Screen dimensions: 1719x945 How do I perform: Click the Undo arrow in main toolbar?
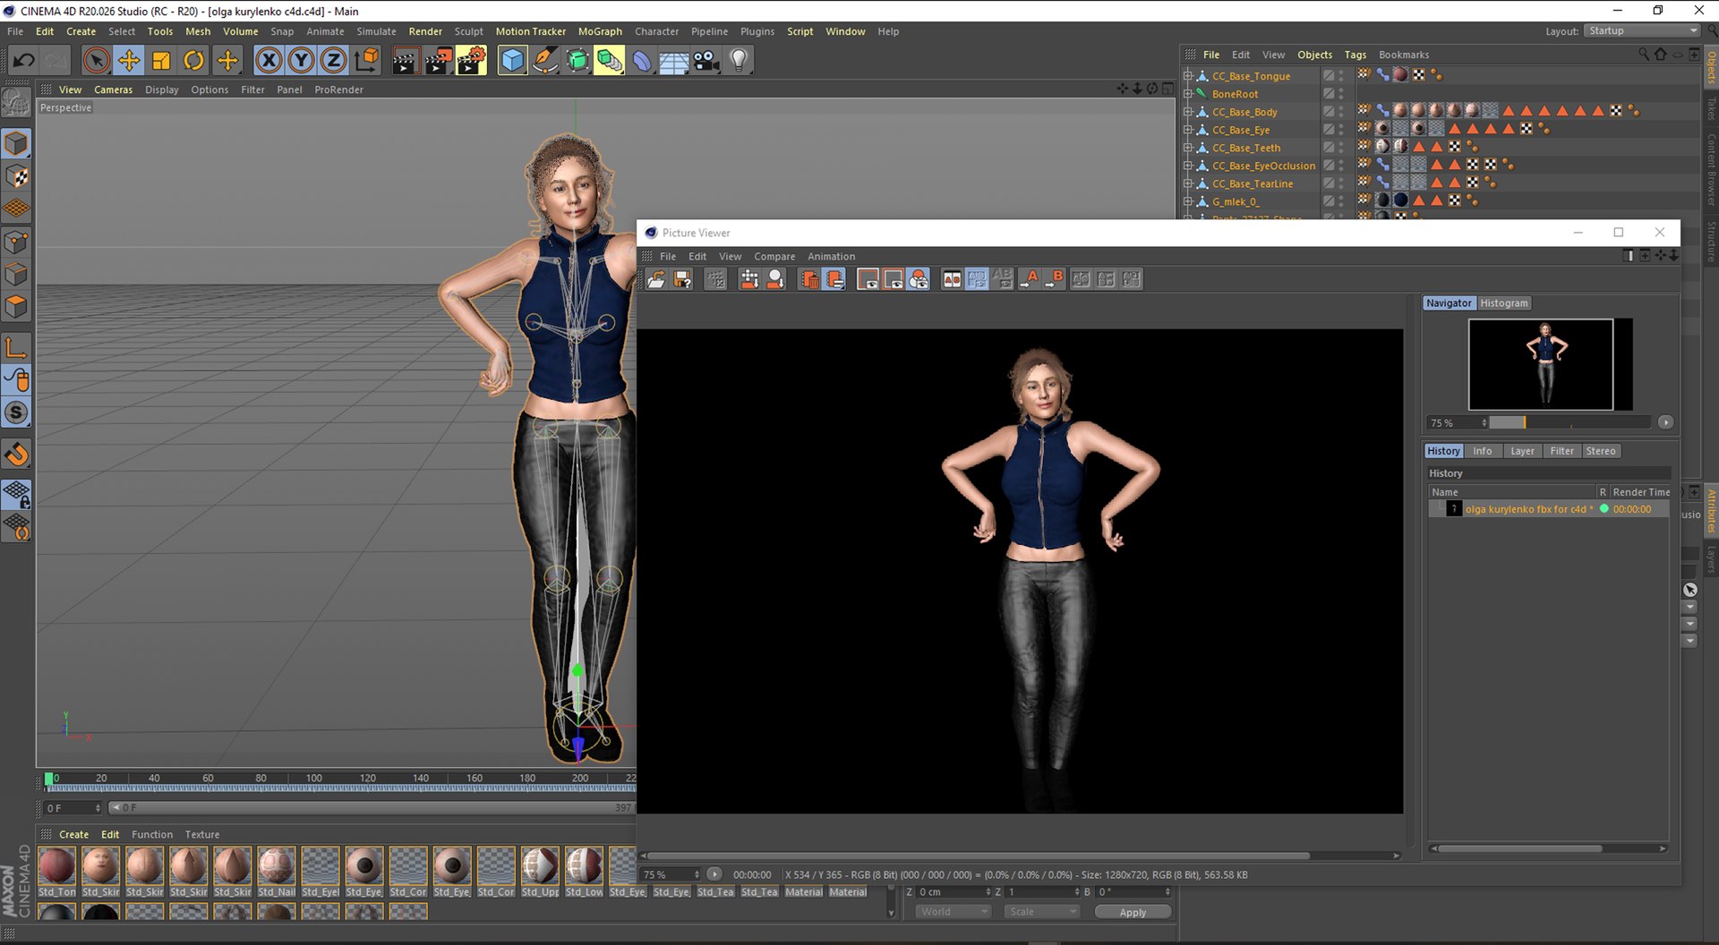tap(23, 60)
